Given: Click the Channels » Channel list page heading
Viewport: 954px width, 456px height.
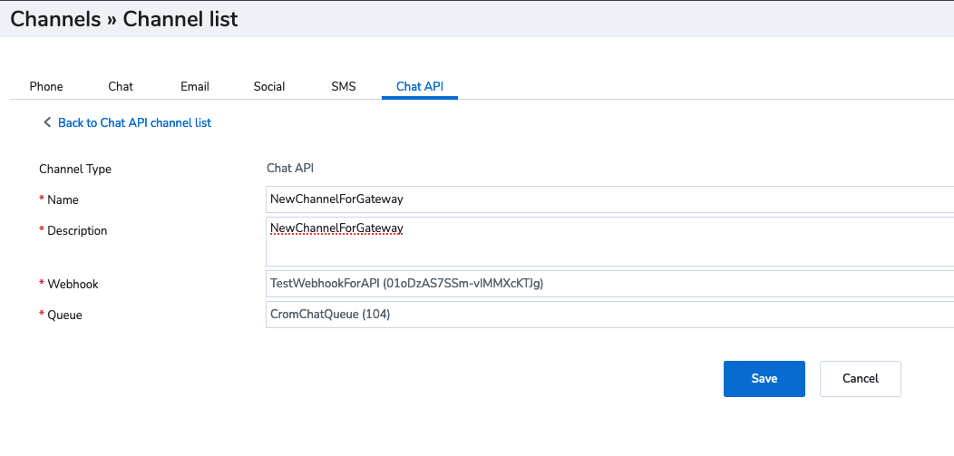Looking at the screenshot, I should coord(124,19).
